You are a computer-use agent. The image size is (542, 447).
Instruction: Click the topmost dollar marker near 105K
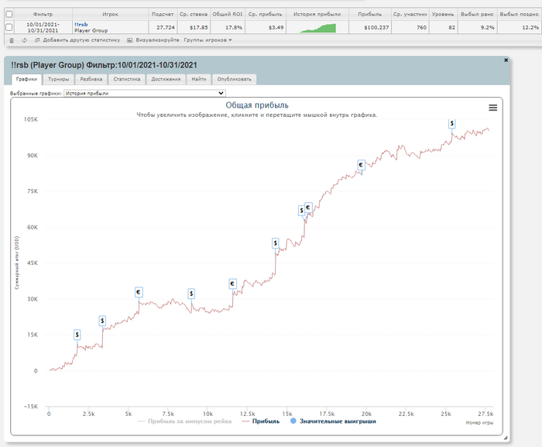[x=451, y=123]
